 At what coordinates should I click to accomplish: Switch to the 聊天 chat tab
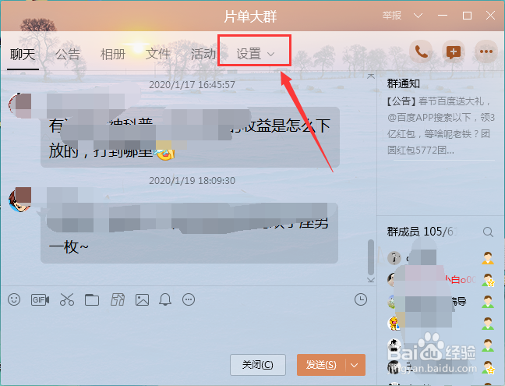(23, 54)
